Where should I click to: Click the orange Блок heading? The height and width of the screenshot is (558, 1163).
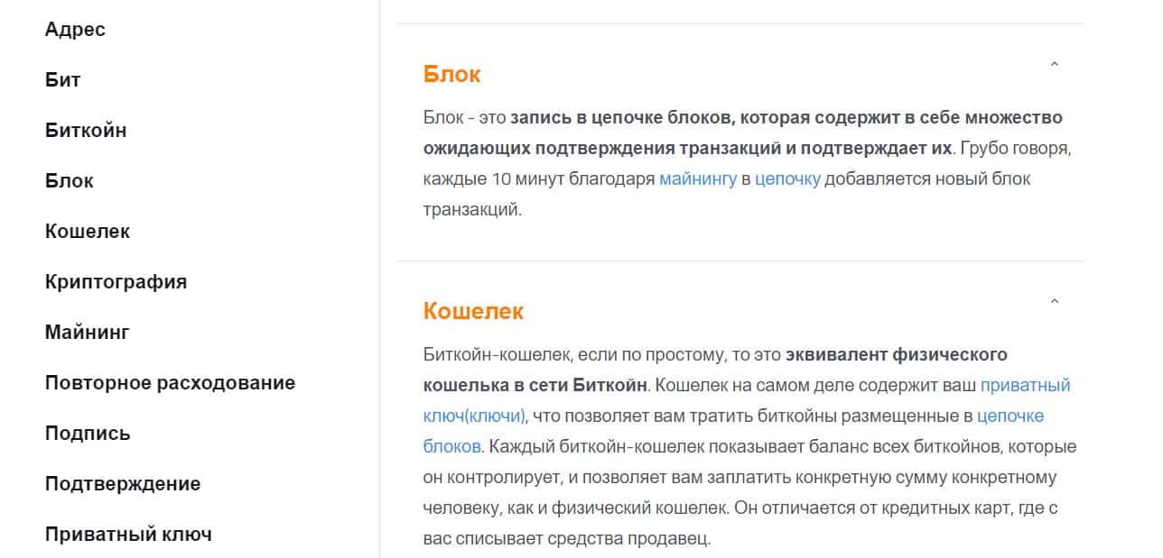click(x=451, y=75)
